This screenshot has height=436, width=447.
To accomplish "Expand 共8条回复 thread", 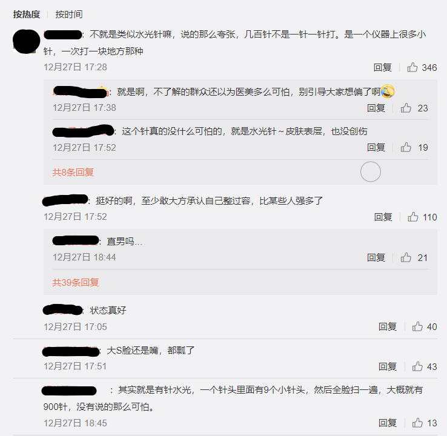I will tap(73, 172).
